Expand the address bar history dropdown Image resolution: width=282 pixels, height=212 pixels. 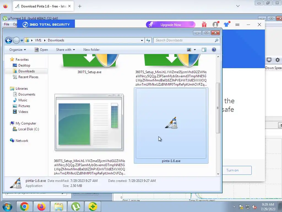click(142, 40)
